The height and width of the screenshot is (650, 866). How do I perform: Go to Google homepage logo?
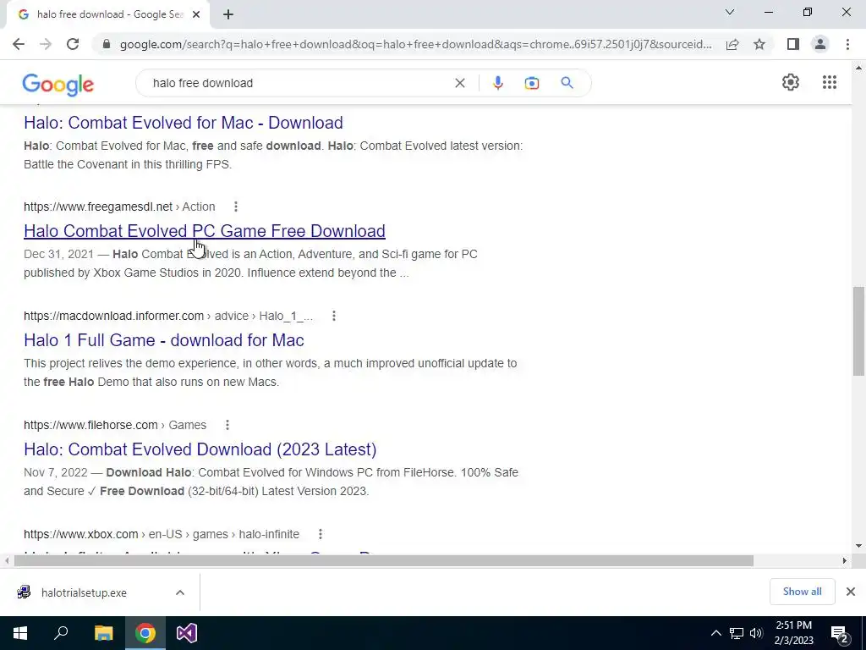pos(58,85)
